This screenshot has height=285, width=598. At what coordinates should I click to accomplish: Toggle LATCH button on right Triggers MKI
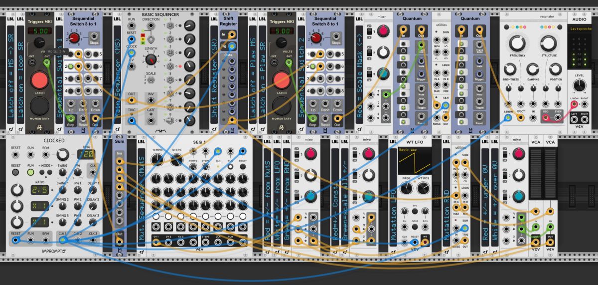click(282, 81)
